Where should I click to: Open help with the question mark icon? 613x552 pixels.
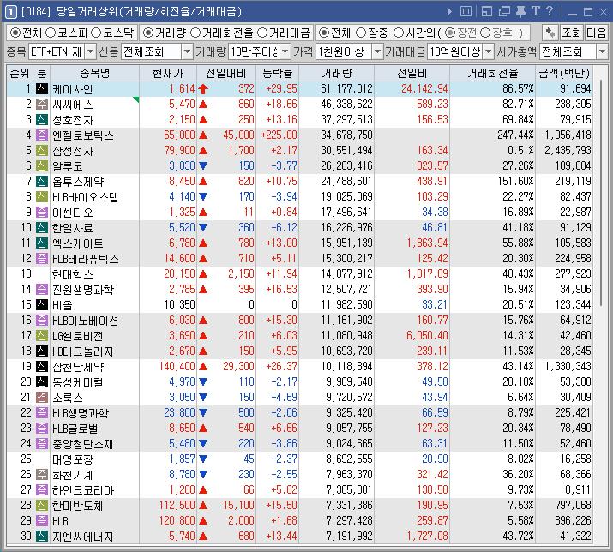550,11
